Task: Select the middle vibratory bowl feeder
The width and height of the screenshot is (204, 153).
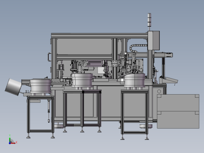Action: (82, 80)
